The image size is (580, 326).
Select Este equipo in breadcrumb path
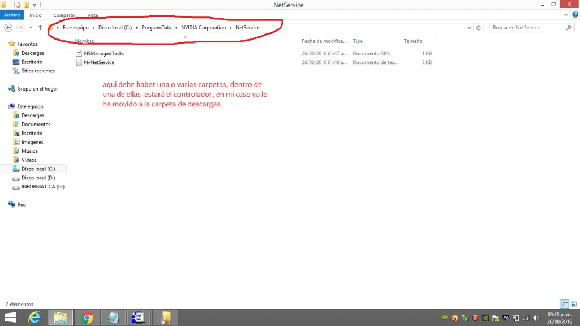(75, 28)
